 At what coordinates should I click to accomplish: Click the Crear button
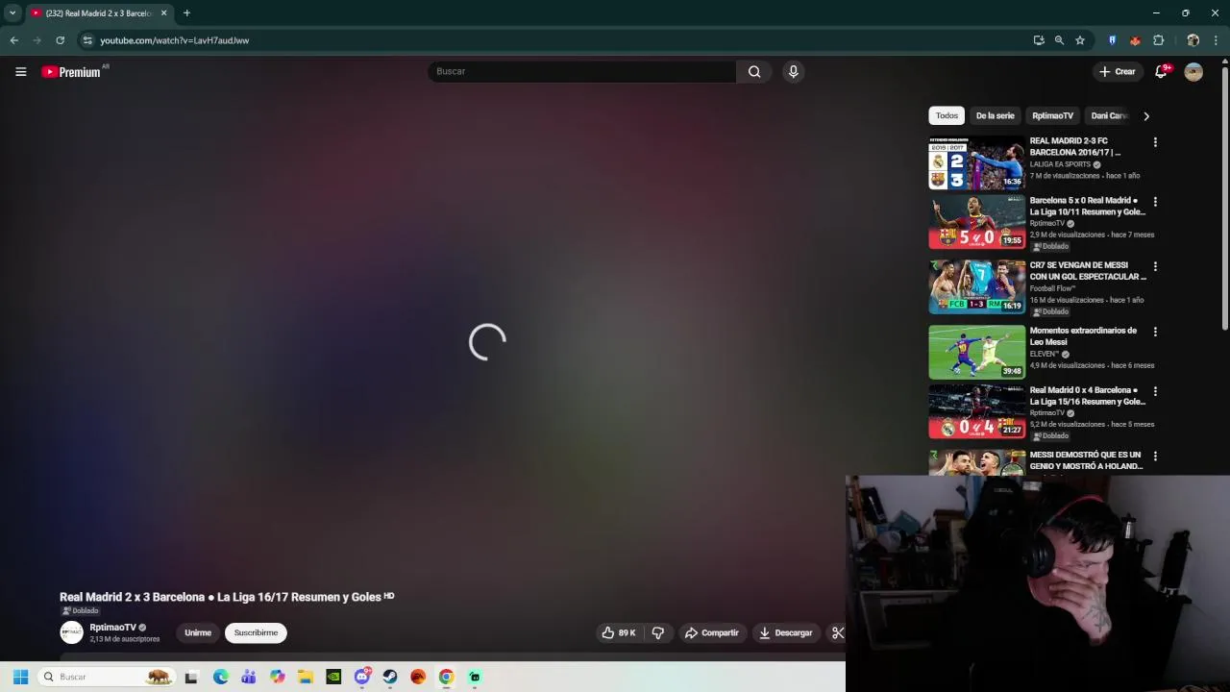1118,71
